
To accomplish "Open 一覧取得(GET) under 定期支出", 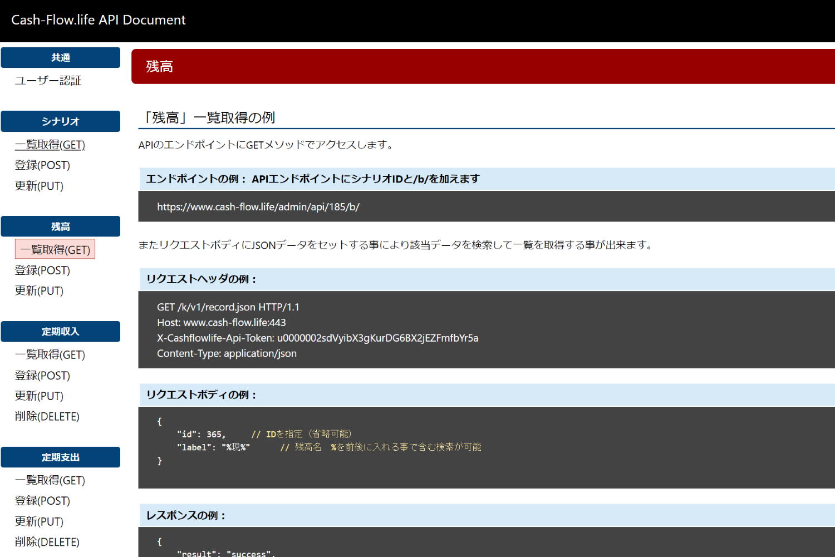I will [50, 480].
